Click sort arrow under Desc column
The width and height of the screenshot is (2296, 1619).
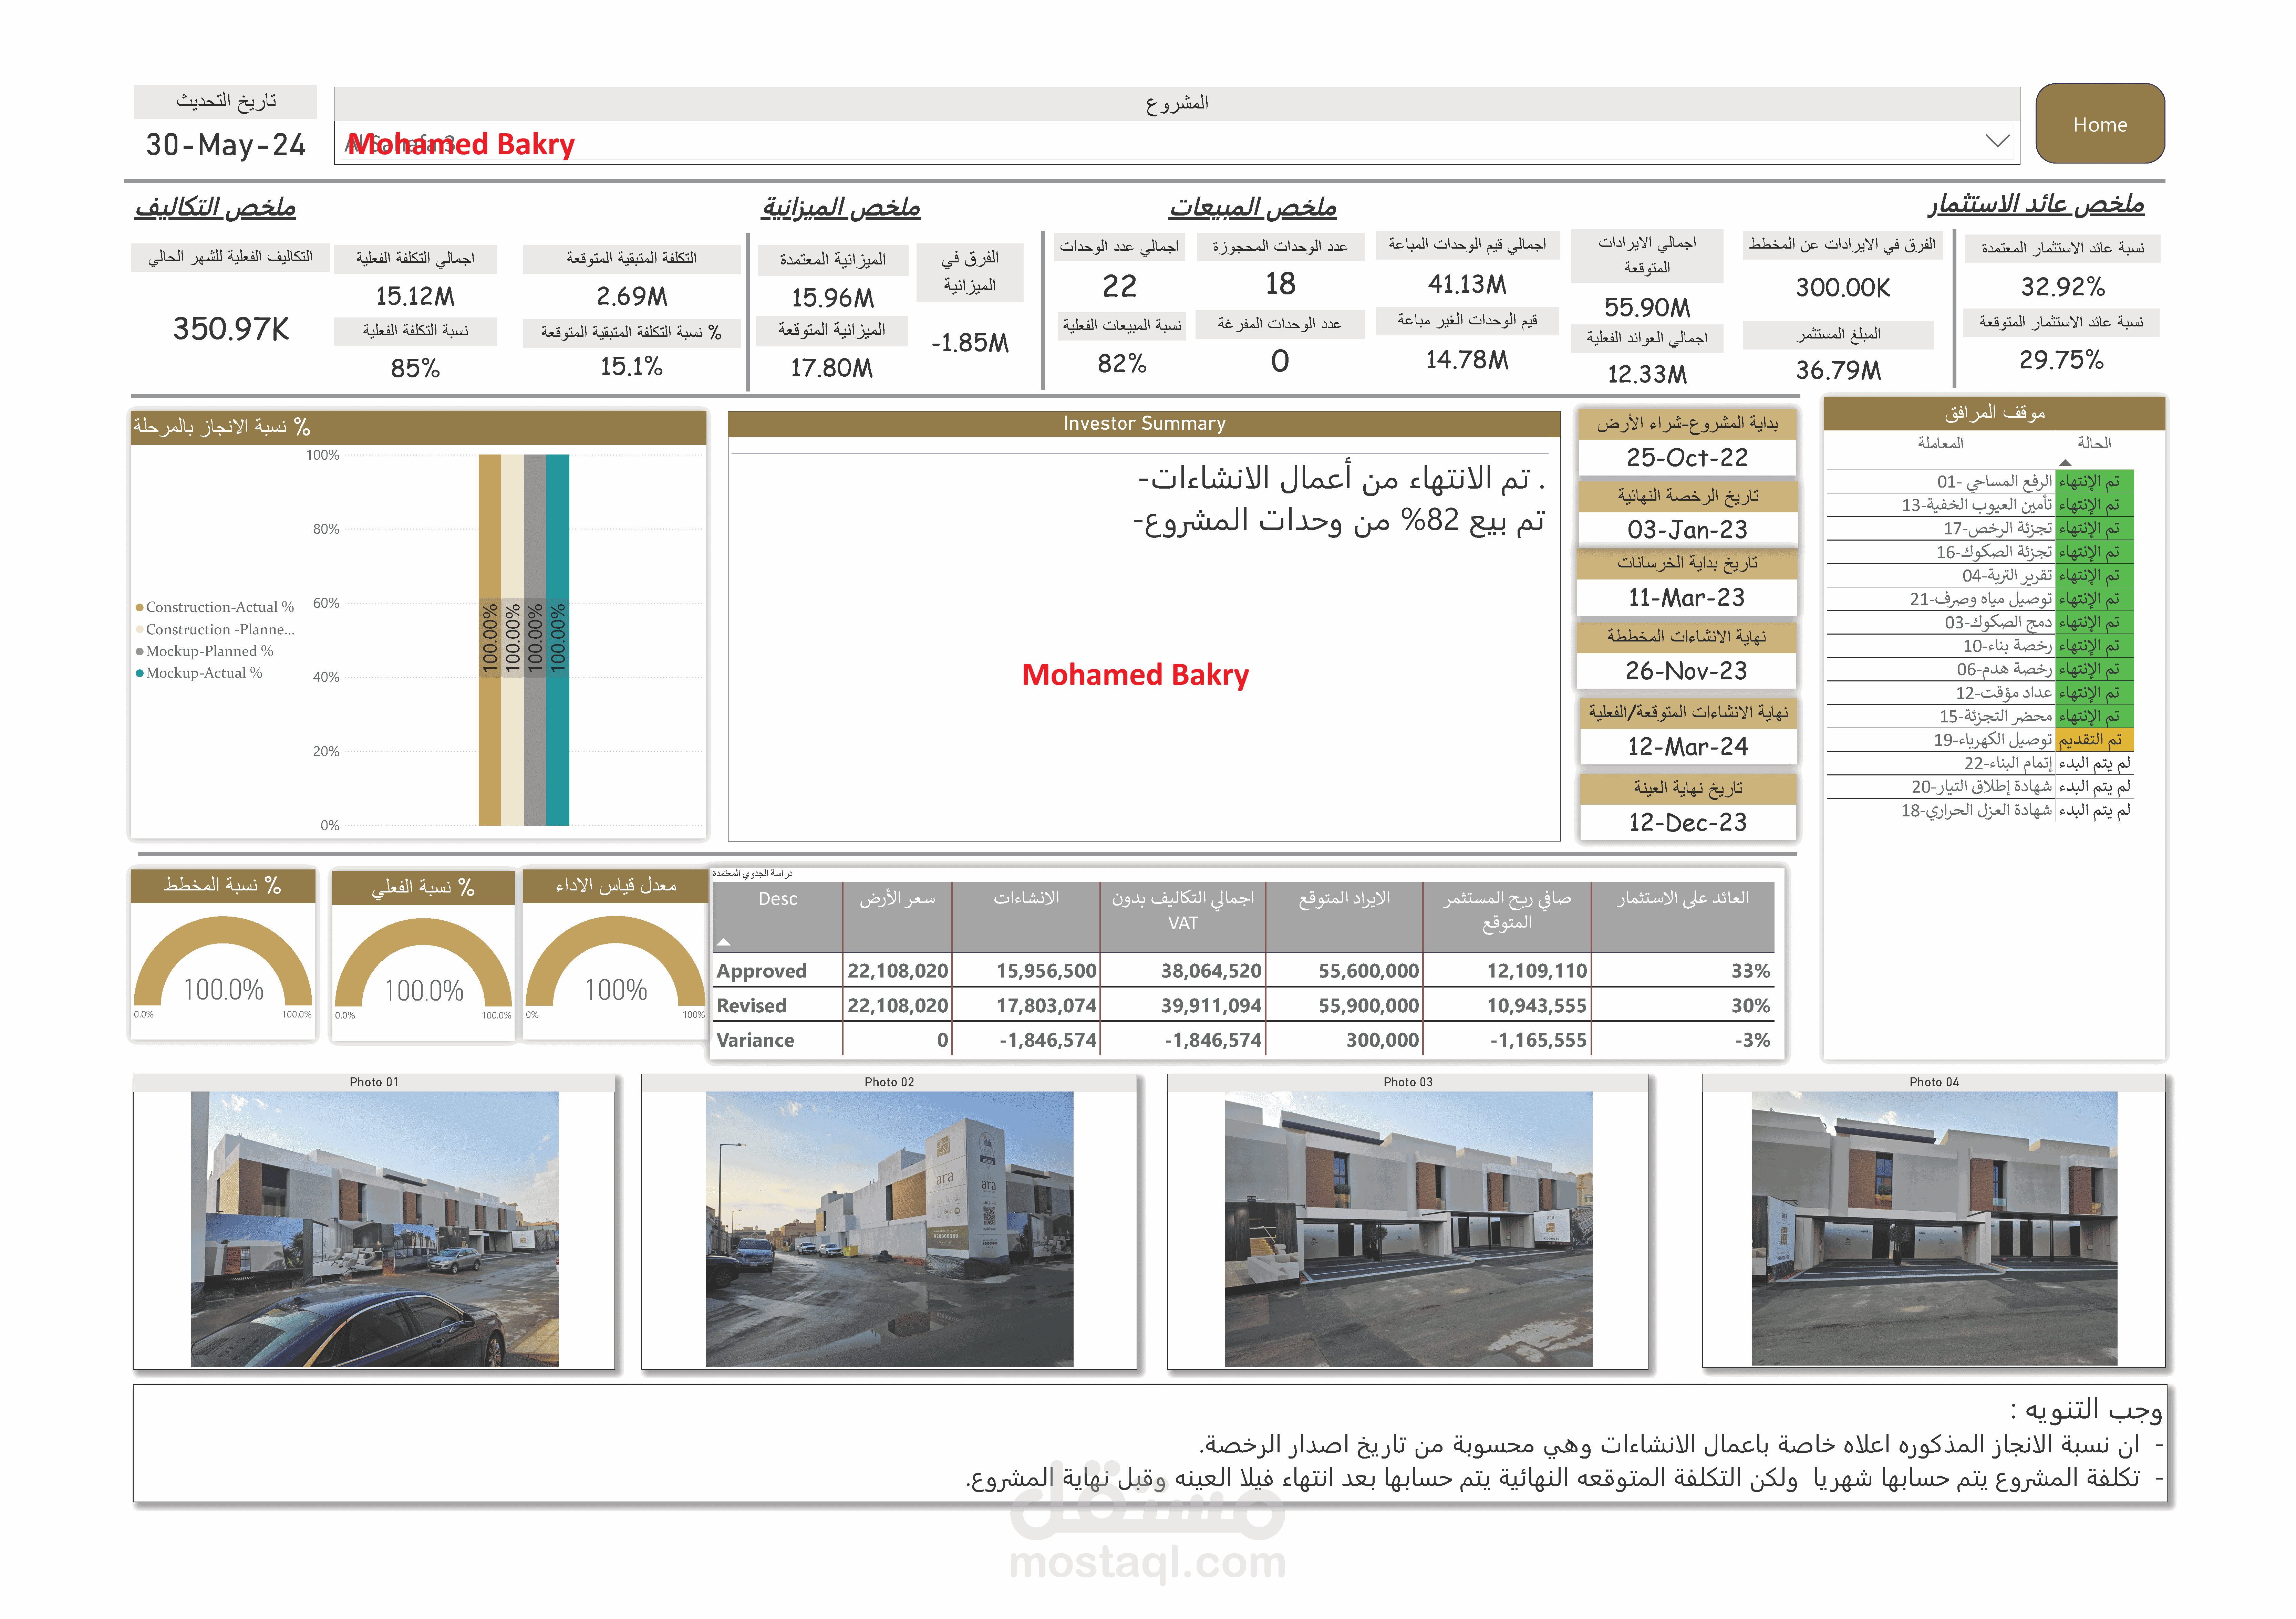[x=724, y=941]
